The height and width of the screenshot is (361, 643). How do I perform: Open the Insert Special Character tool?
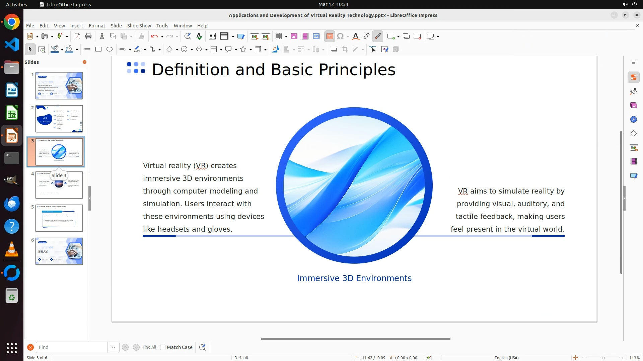[340, 36]
